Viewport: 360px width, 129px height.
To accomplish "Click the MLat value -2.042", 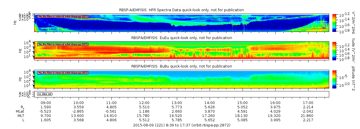I will (308, 111).
